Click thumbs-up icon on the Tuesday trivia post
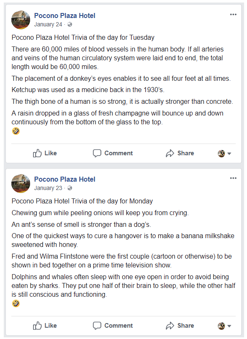This screenshot has width=247, height=339. click(37, 153)
